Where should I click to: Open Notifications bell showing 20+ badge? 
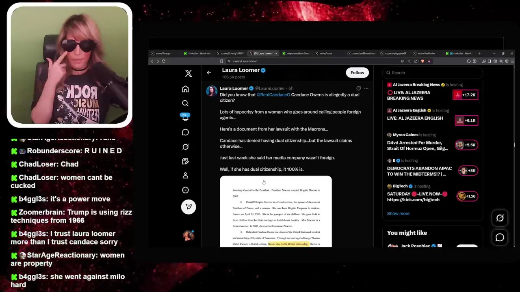click(x=185, y=117)
